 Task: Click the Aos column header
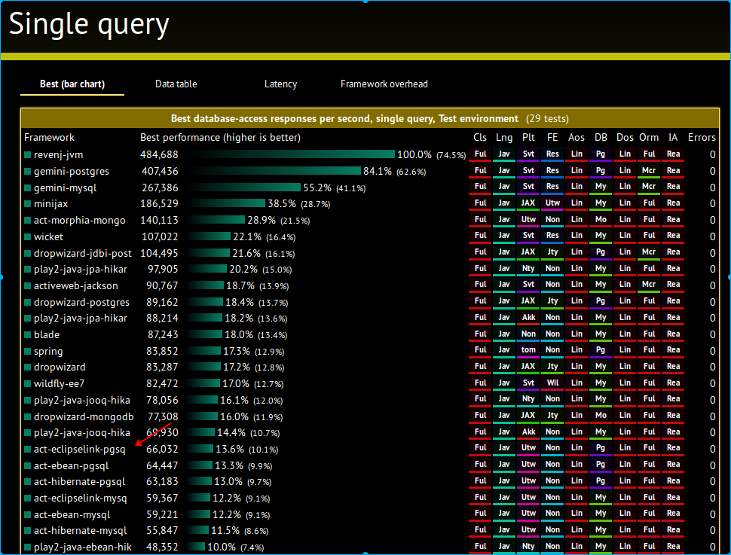click(577, 138)
